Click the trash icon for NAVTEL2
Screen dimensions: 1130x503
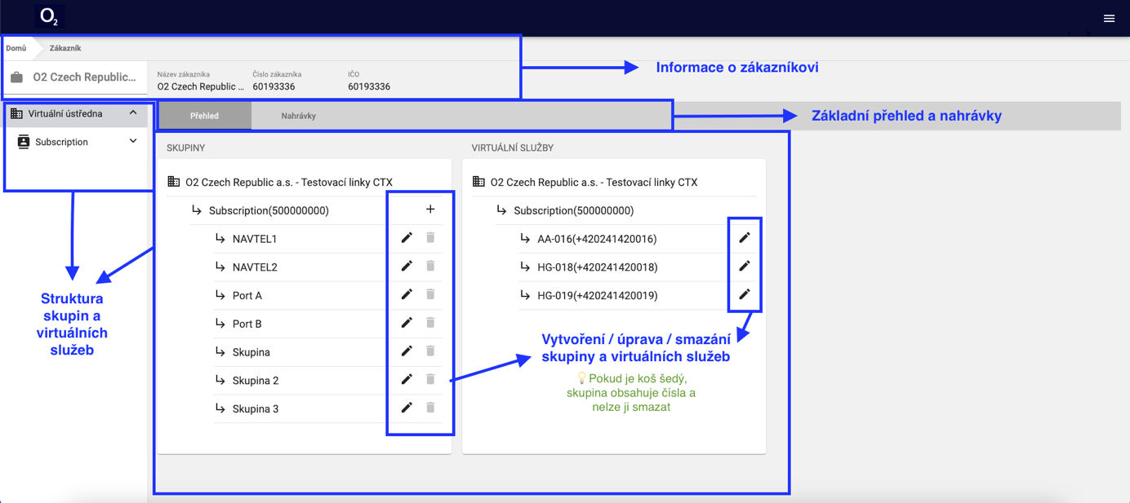[430, 267]
